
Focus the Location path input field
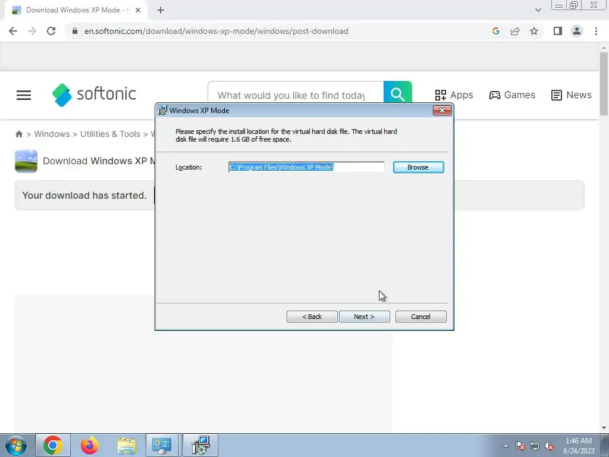tap(306, 167)
